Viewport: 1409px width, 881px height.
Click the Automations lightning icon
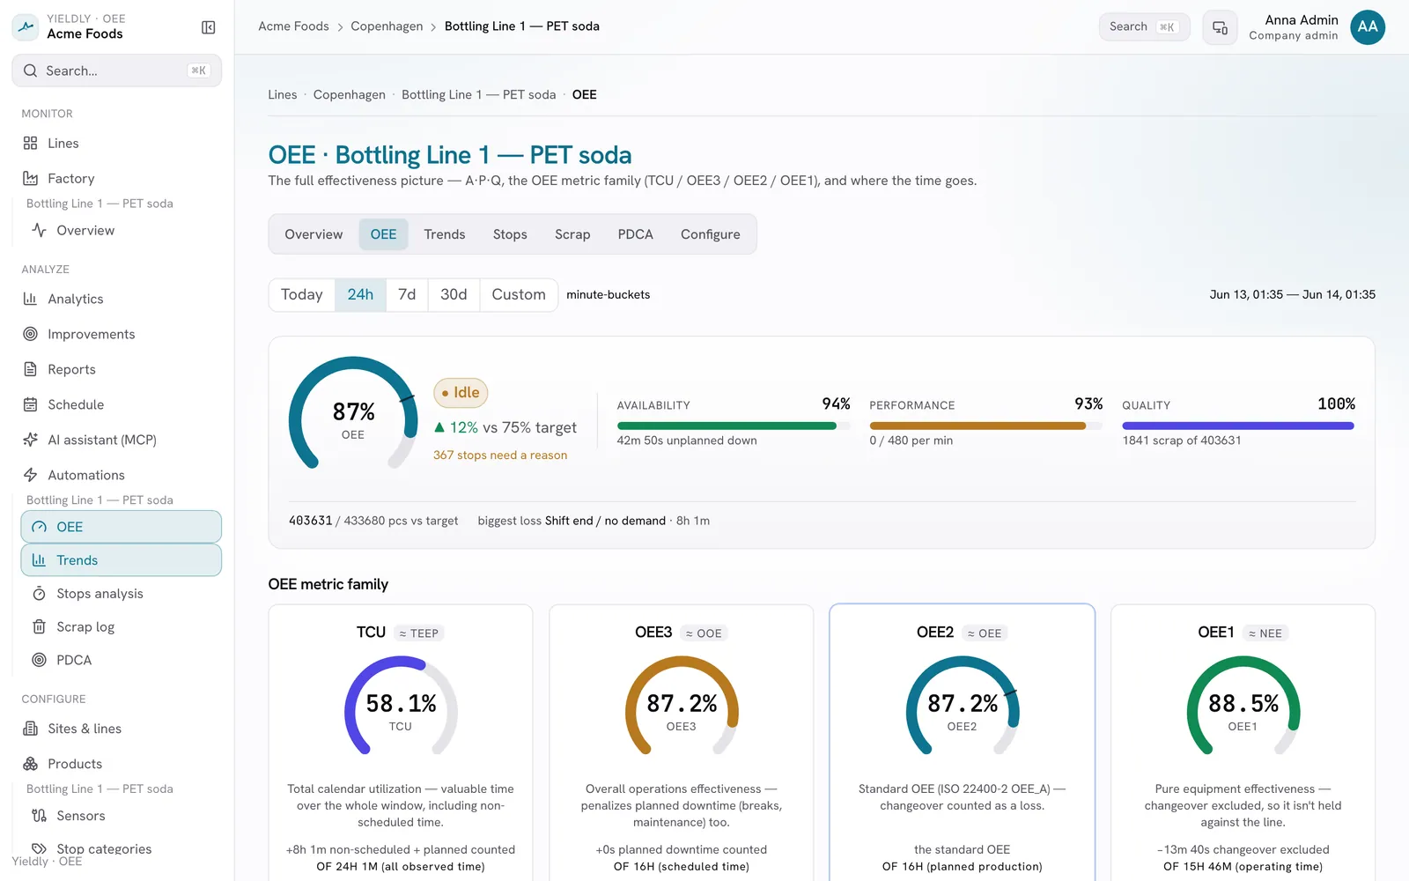(30, 475)
